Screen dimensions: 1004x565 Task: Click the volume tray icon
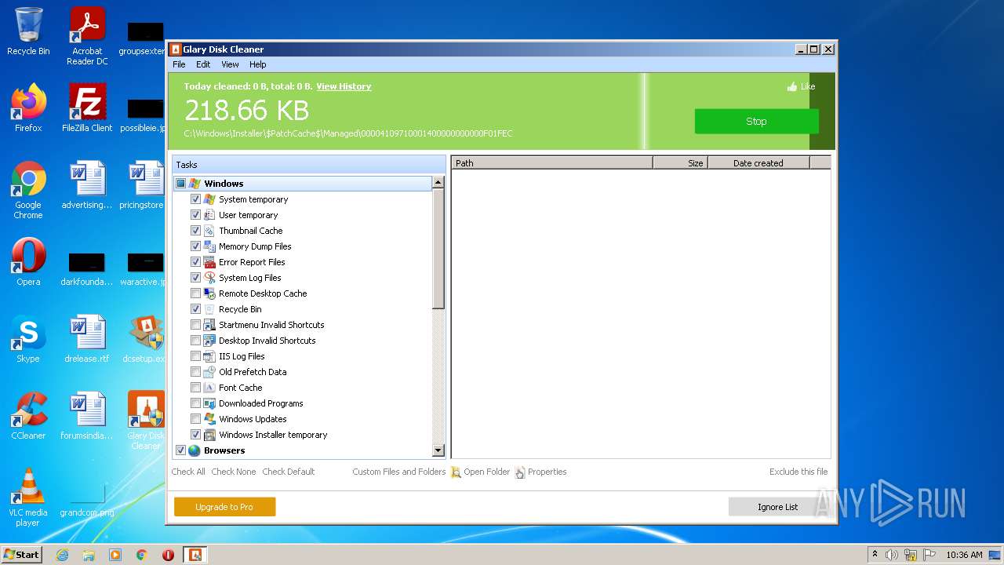892,555
